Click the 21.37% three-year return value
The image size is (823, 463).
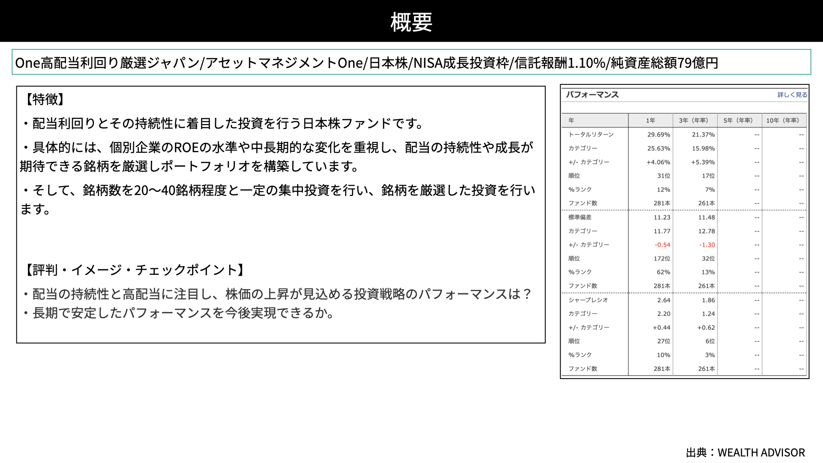click(703, 135)
